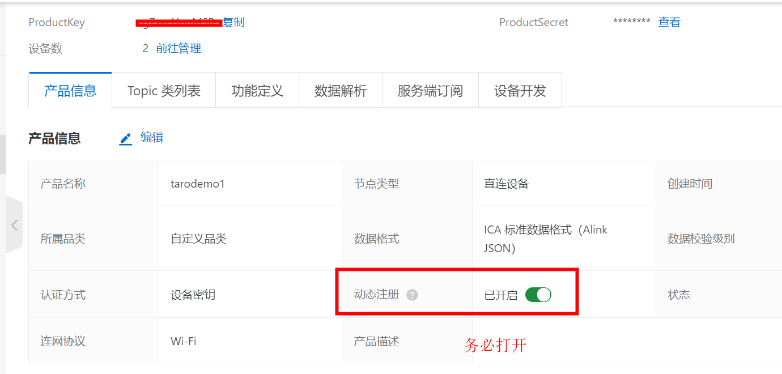Click the dynamic registration help icon

coord(412,295)
